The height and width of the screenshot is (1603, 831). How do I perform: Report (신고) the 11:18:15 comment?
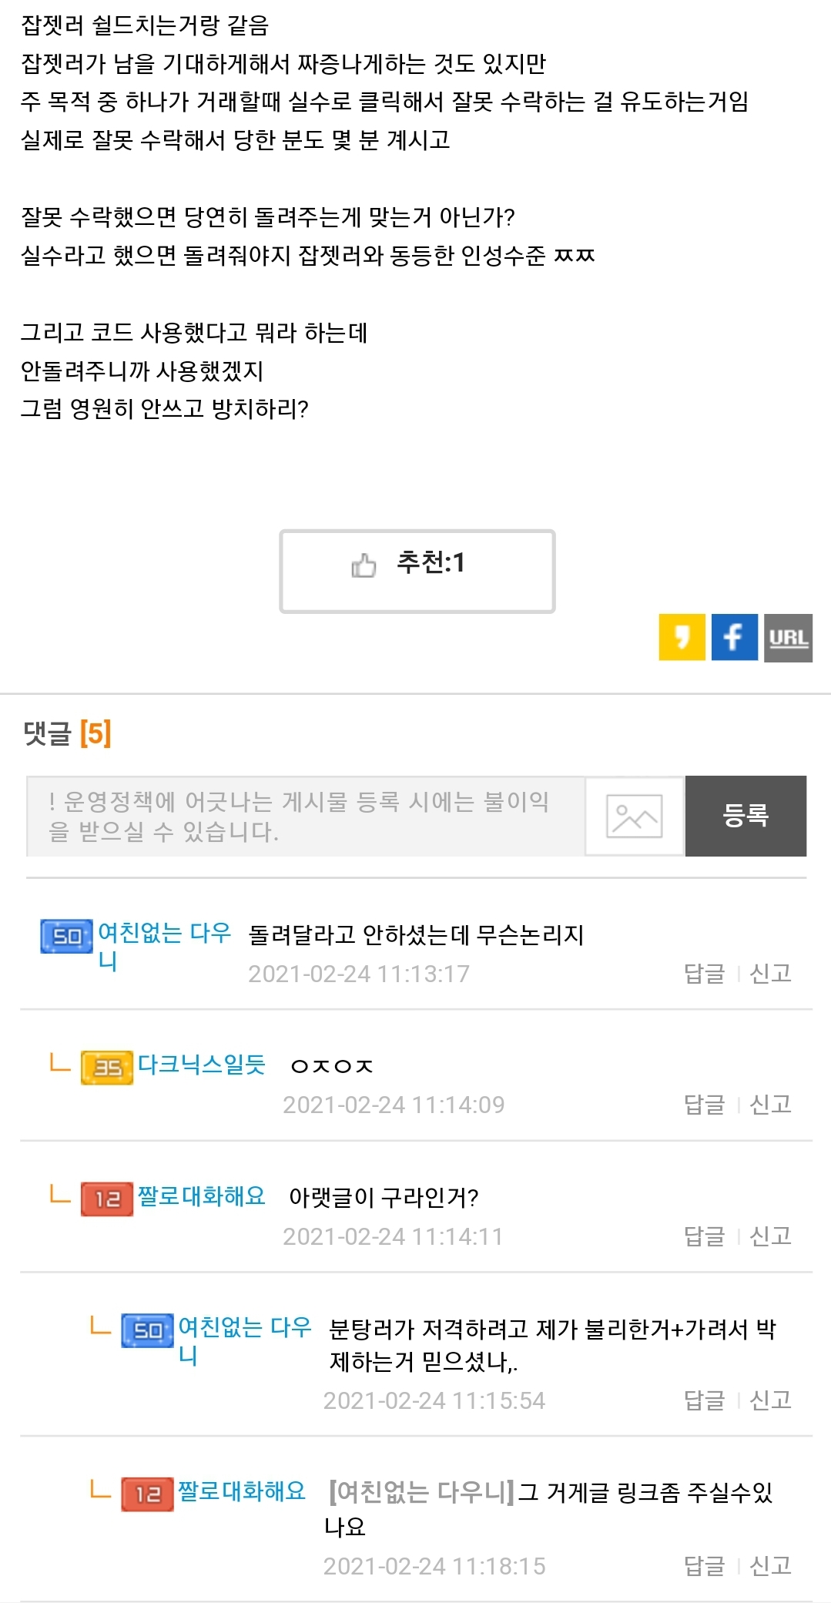click(x=770, y=1566)
